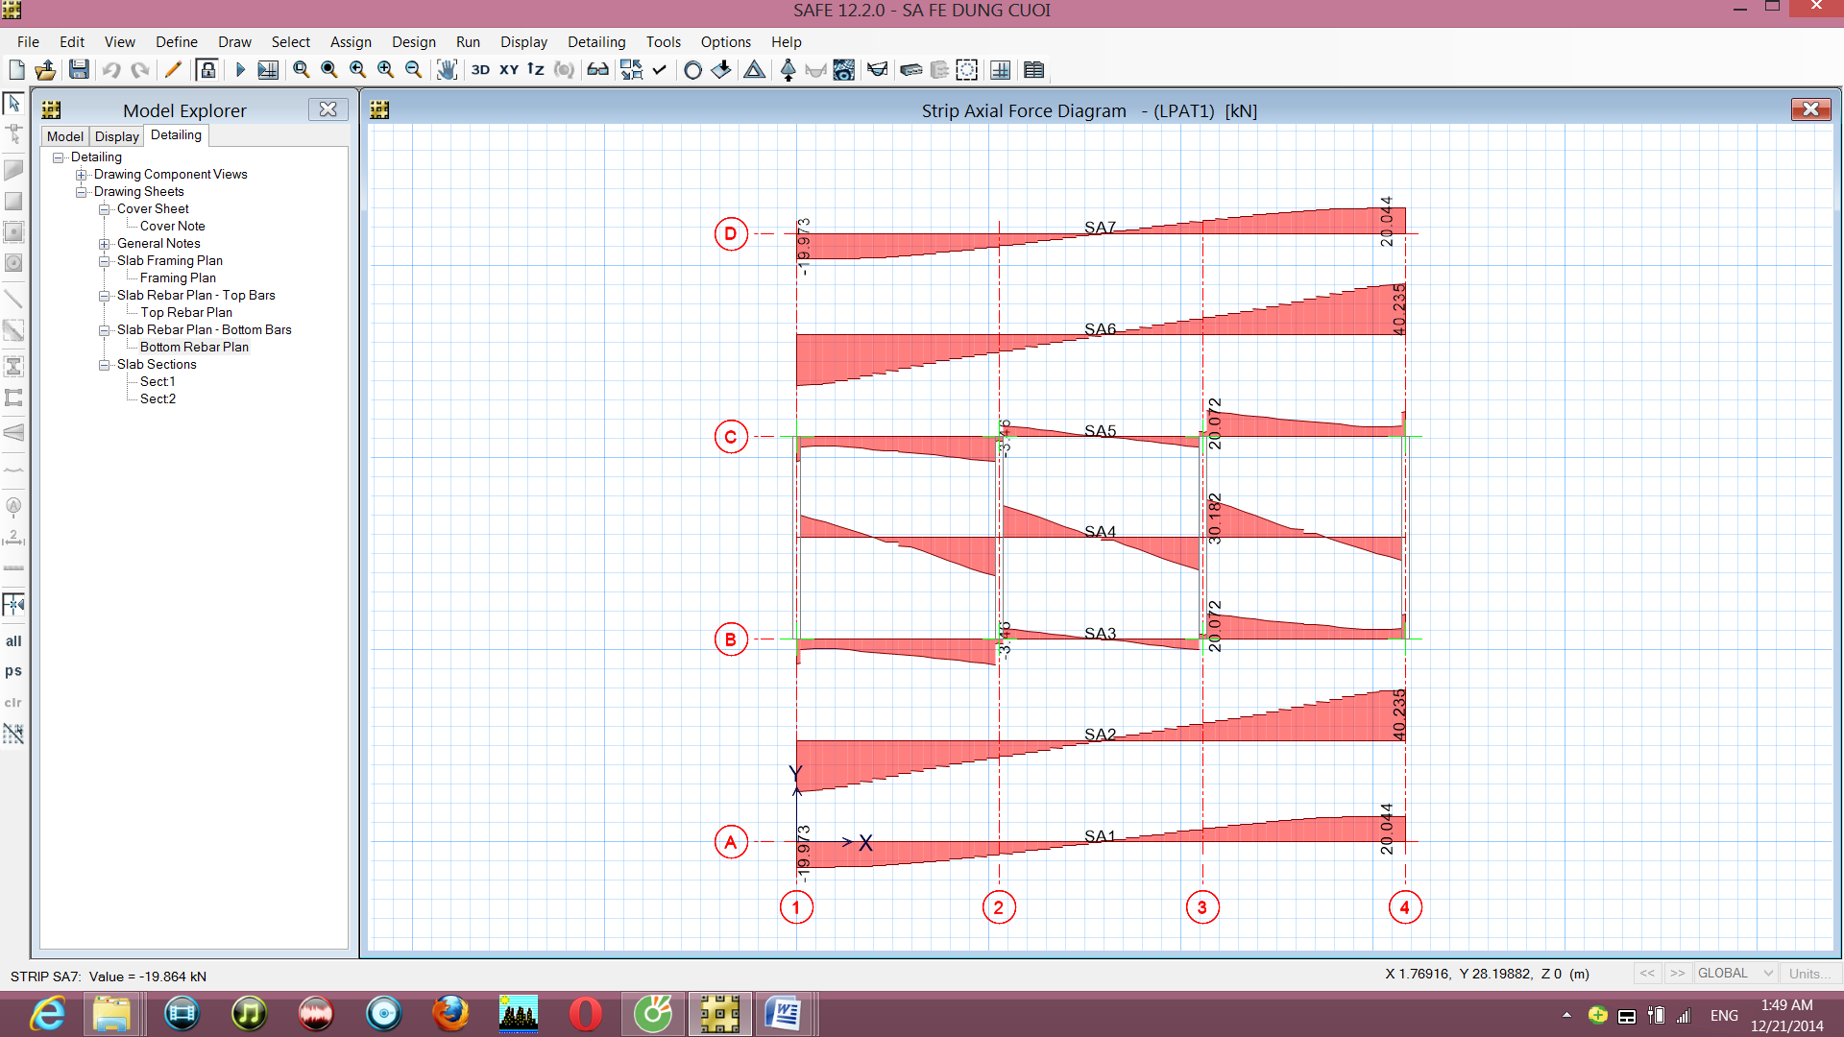This screenshot has height=1037, width=1844.
Task: Expand the Drawing Component Views node
Action: tap(82, 175)
